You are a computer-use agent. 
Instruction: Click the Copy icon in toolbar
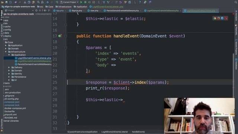tap(29, 2)
